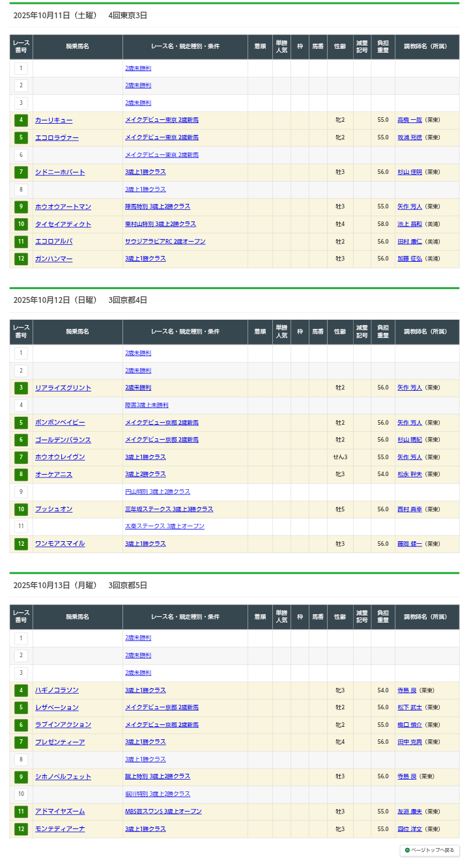Viewport: 469px width, 863px height.
Task: Open trainer 矢作 芳人 in ホウオウアートマン row
Action: point(410,206)
